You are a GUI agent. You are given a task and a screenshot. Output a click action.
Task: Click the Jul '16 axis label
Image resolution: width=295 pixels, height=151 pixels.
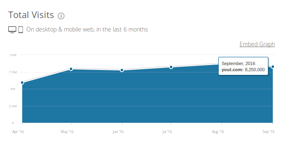click(167, 132)
